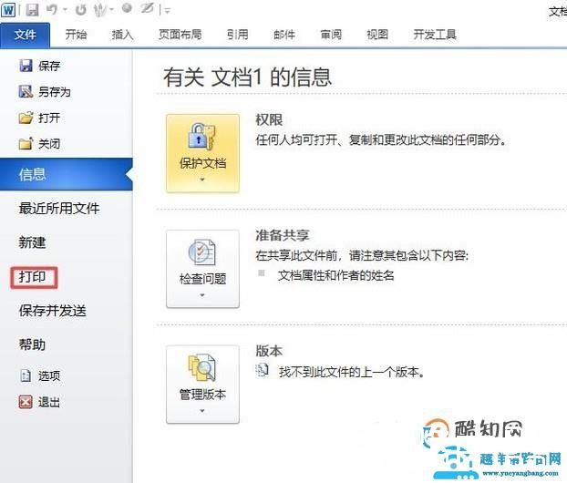Viewport: 567px width, 483px height.
Task: Click the Redo icon in quick access toolbar
Action: 80,10
